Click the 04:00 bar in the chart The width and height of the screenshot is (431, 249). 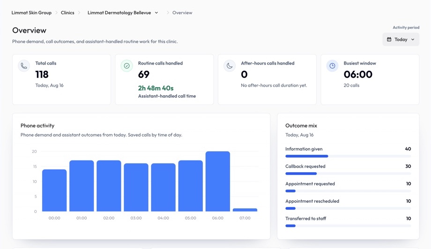point(163,187)
